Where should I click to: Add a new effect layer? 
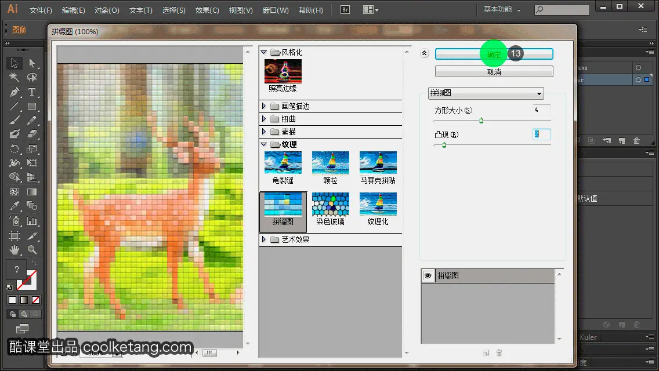[x=486, y=353]
